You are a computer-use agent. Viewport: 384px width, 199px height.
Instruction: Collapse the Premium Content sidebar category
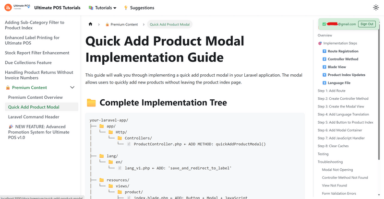(x=72, y=88)
